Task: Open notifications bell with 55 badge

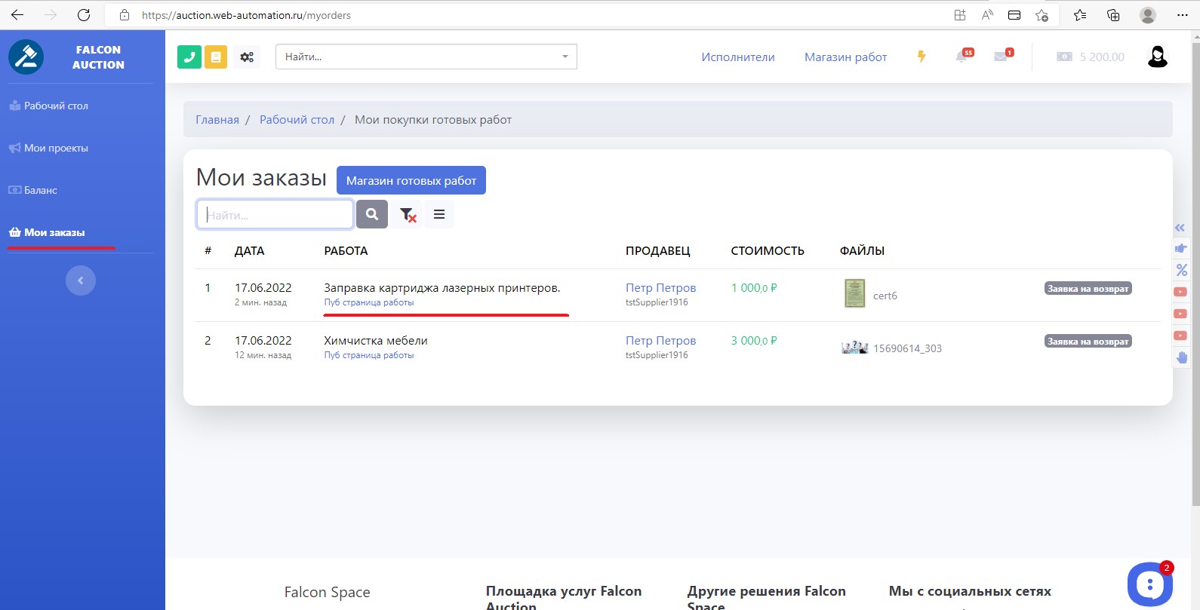Action: pos(962,57)
